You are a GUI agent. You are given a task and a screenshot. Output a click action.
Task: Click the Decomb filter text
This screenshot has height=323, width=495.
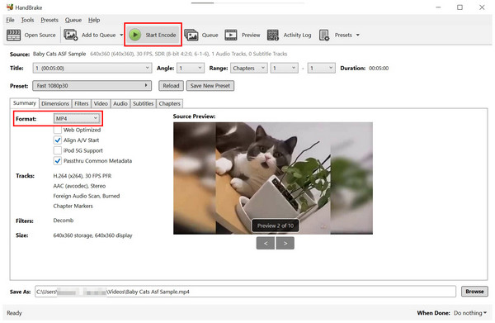[64, 221]
